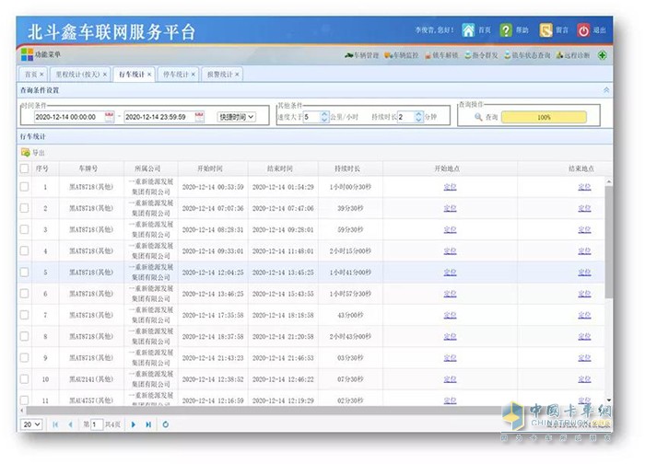Check the checkbox for row 1
This screenshot has width=645, height=464.
(25, 187)
